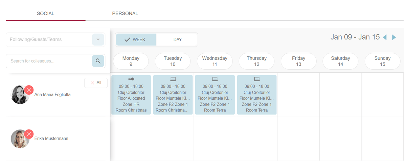Switch to Day view
Image resolution: width=406 pixels, height=168 pixels.
(177, 40)
